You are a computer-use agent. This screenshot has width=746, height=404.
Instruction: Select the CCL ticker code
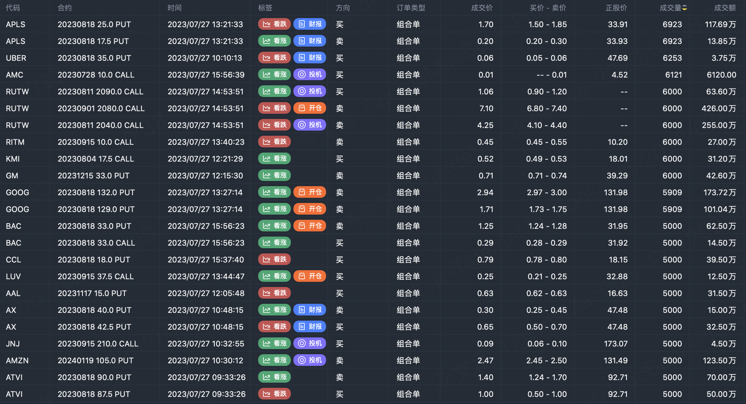[14, 260]
